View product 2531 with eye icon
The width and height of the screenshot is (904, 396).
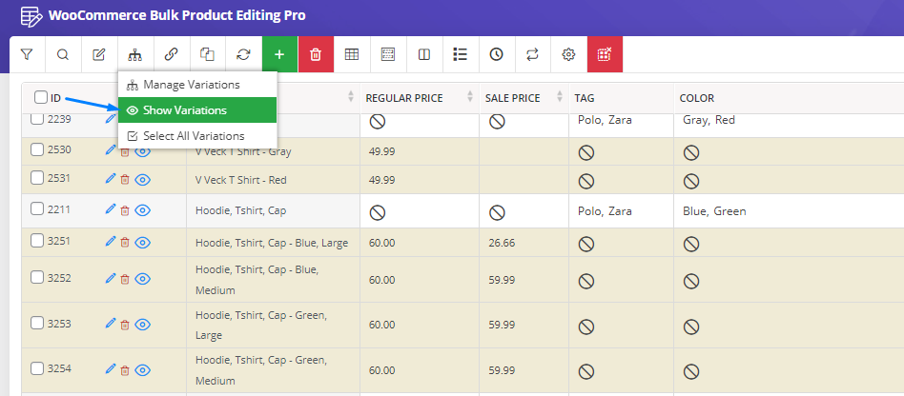[x=142, y=180]
